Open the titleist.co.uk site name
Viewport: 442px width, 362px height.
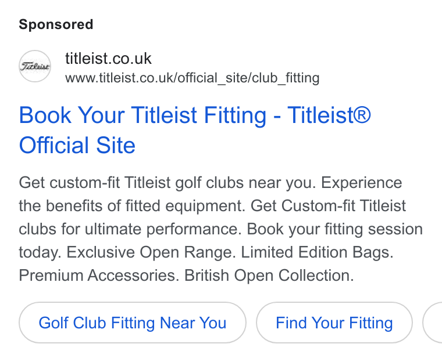pos(108,59)
